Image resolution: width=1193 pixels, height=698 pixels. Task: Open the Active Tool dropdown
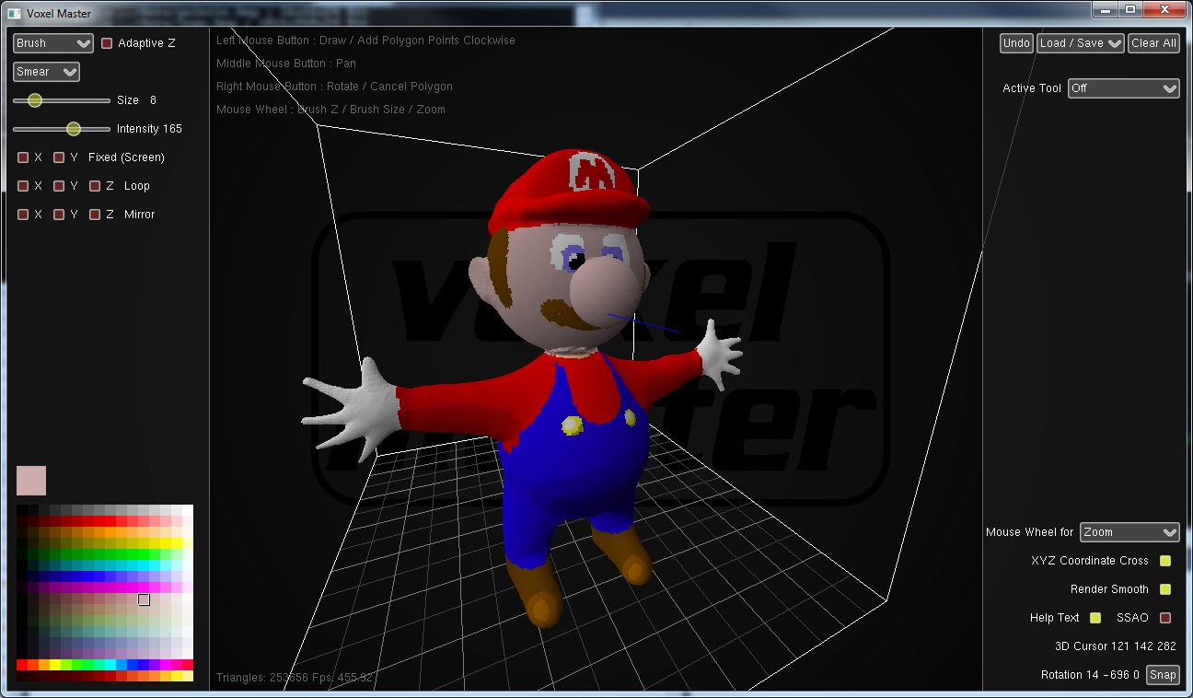pos(1123,88)
